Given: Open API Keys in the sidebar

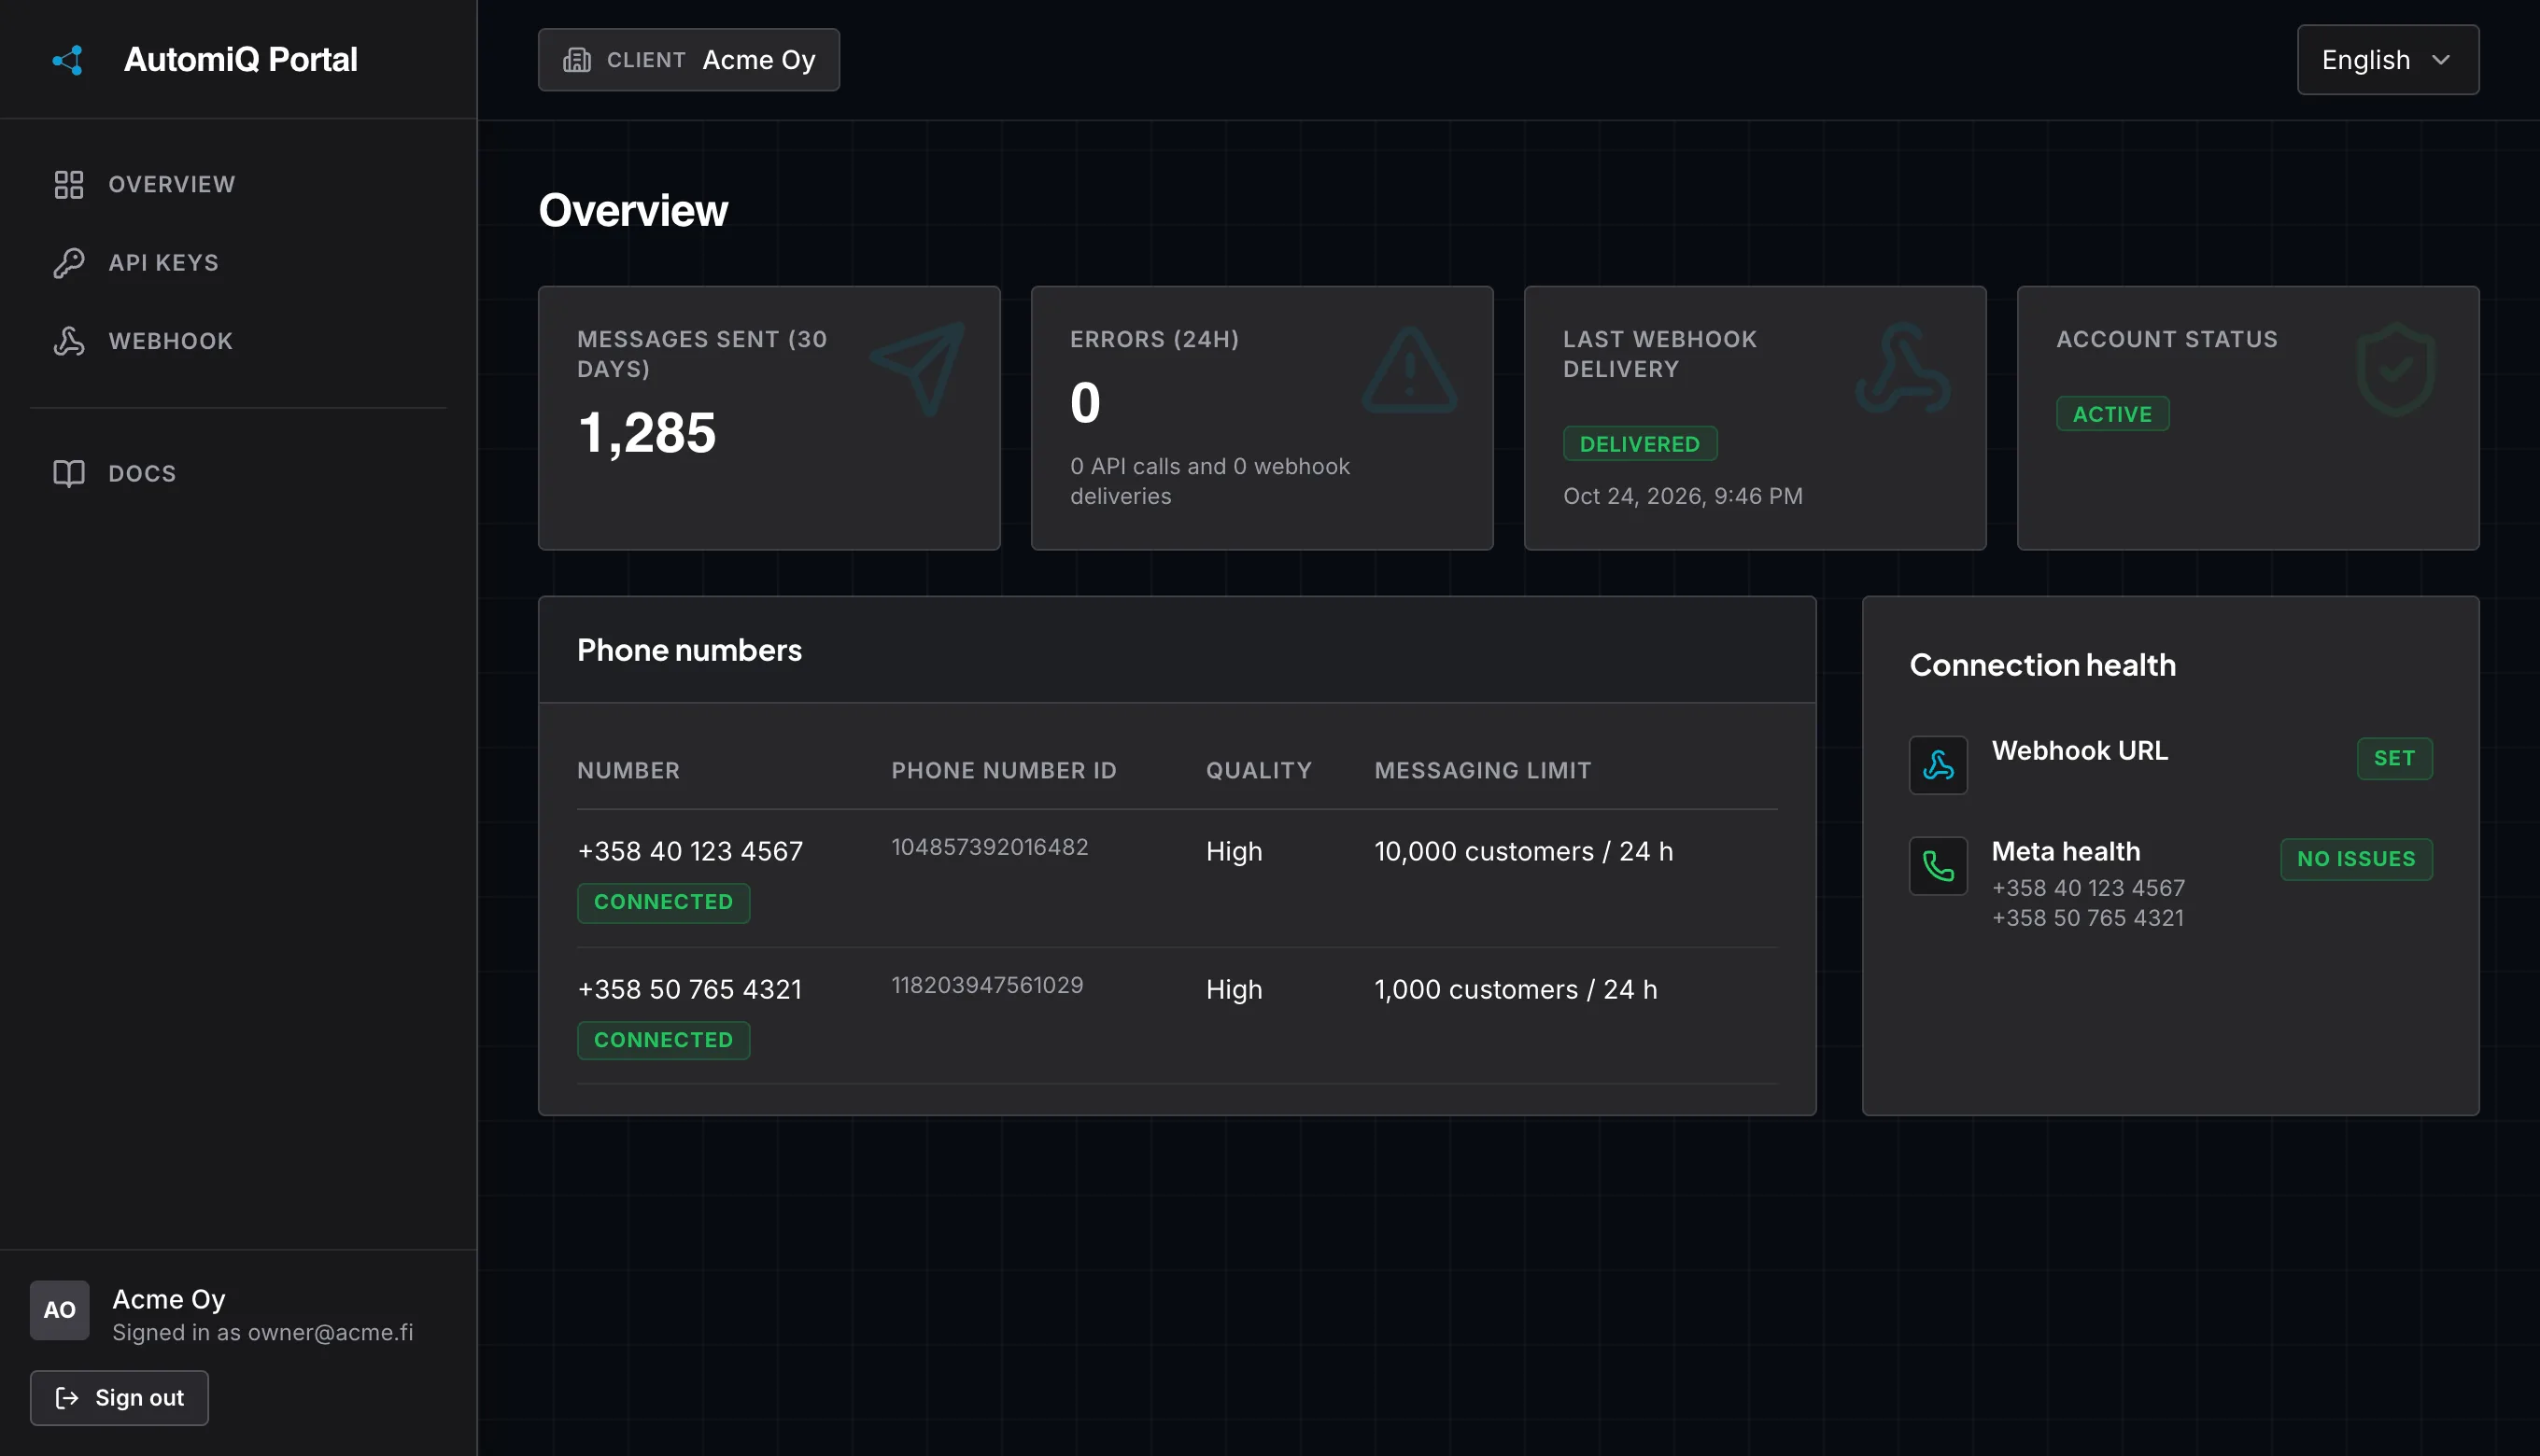Looking at the screenshot, I should point(238,263).
